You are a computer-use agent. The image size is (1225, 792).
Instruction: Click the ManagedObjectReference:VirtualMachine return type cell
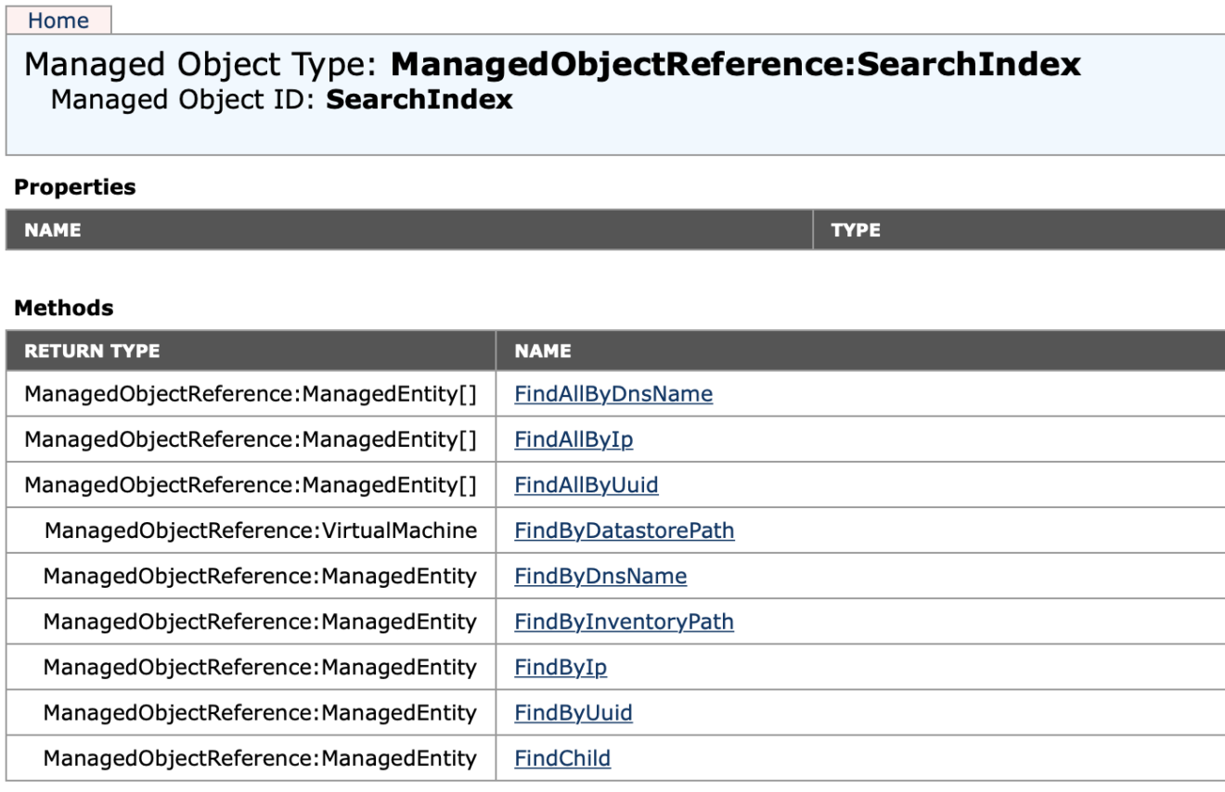(260, 530)
